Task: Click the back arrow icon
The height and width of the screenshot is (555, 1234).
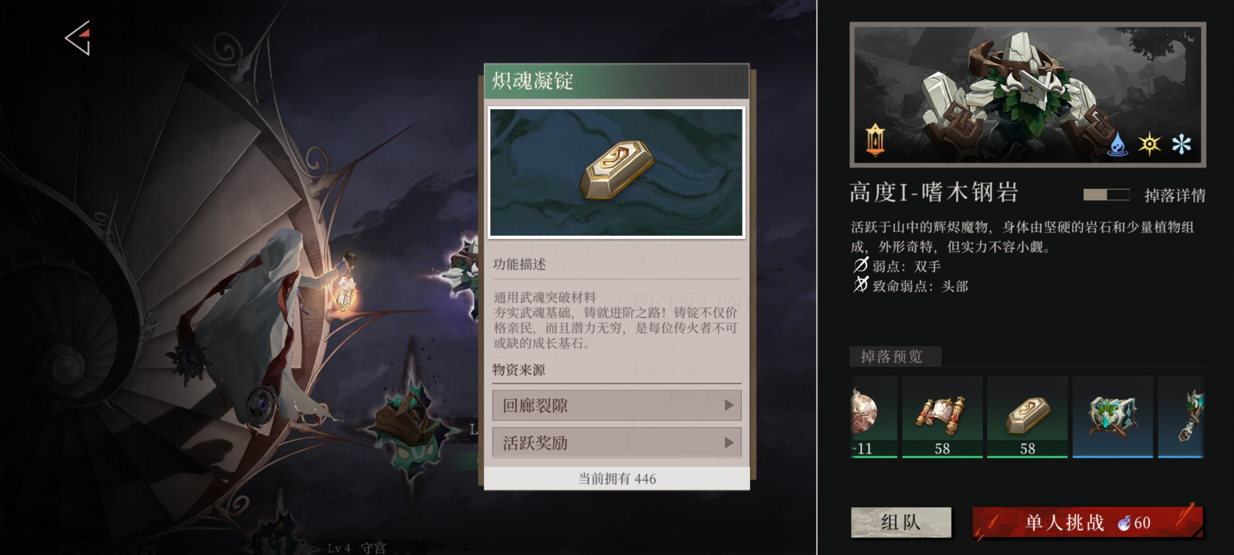Action: tap(78, 38)
